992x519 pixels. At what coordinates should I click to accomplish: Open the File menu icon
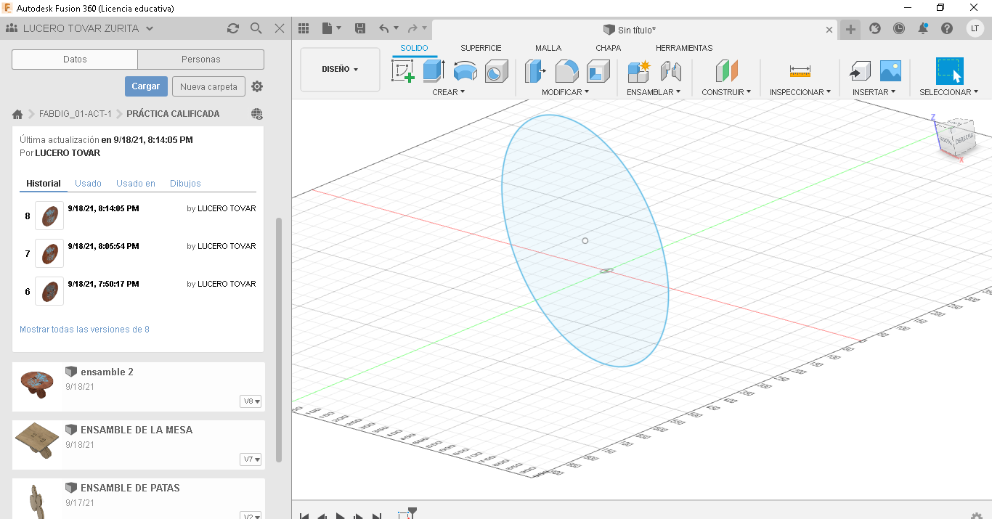(331, 28)
